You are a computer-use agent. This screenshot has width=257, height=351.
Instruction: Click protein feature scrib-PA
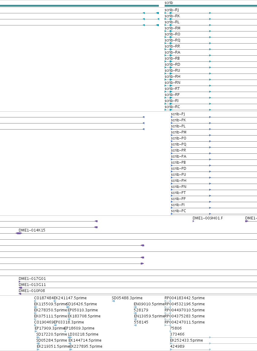[x=178, y=156]
